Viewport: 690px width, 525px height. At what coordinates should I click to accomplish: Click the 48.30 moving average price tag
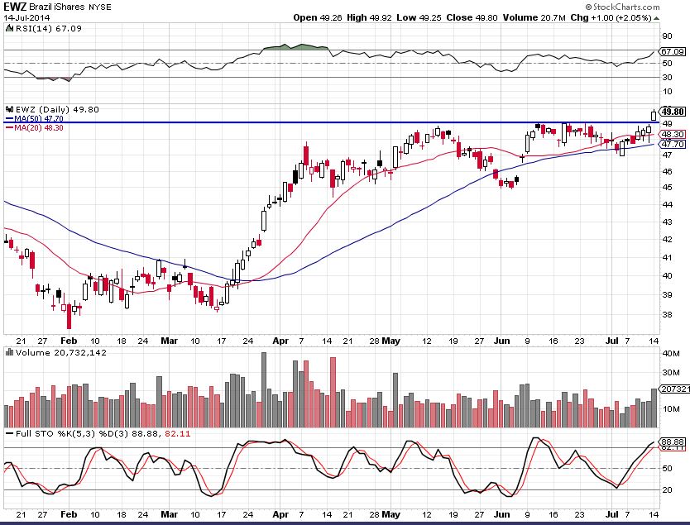(x=673, y=135)
